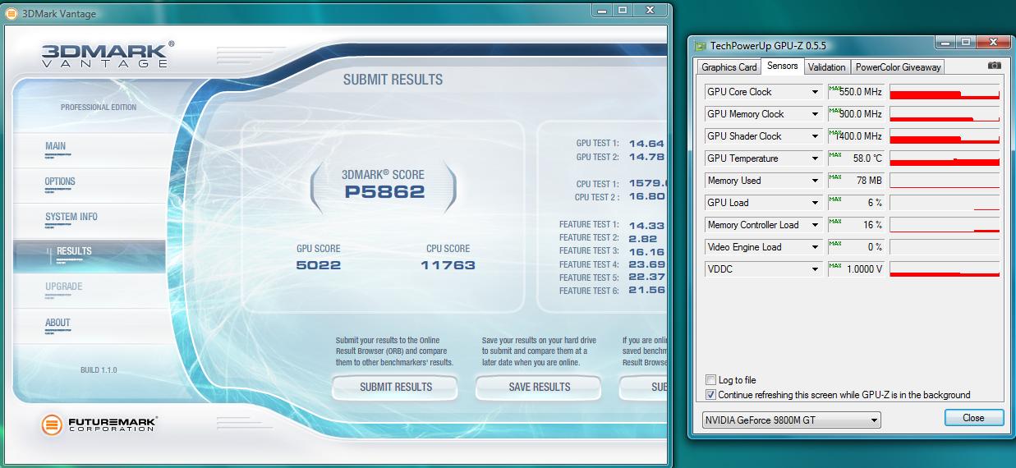Open the Memory Used sensor dropdown
The height and width of the screenshot is (468, 1016).
point(815,181)
